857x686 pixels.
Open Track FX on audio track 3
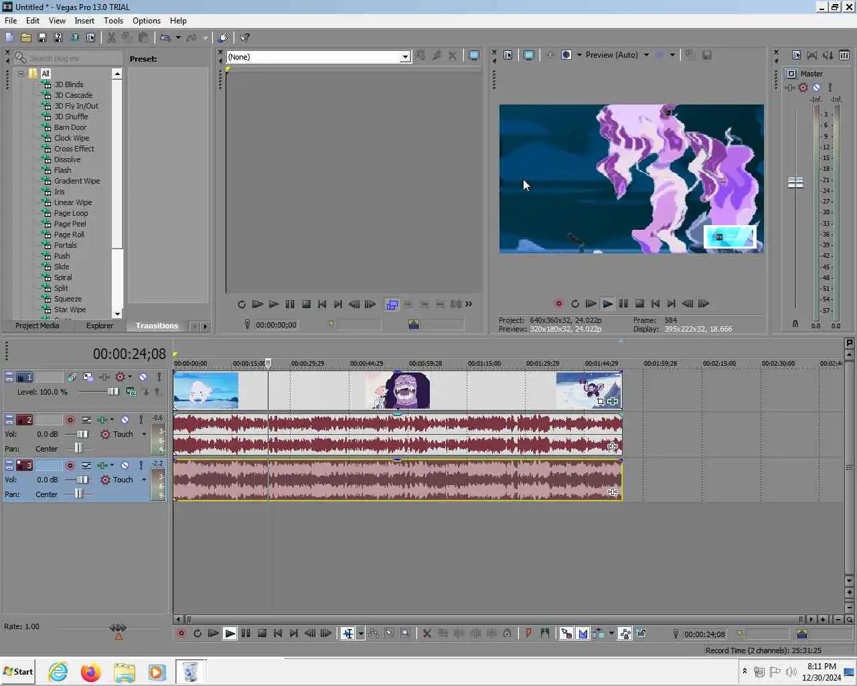click(x=102, y=466)
